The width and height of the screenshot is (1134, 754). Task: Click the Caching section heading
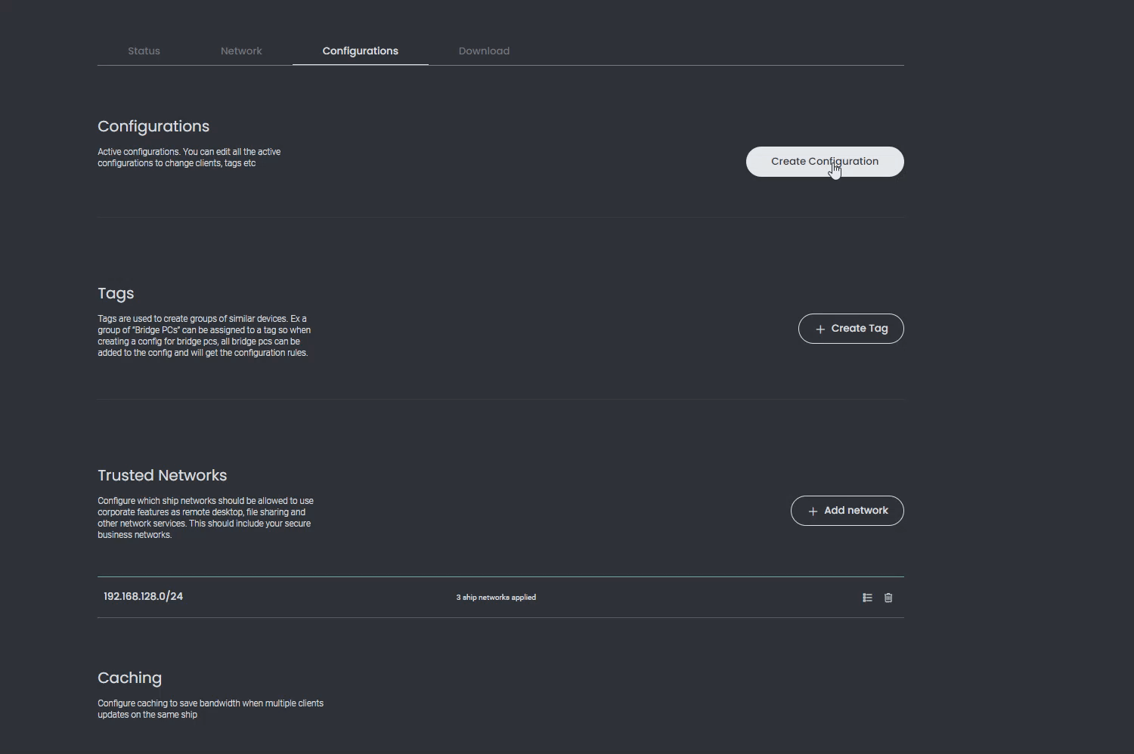coord(129,678)
